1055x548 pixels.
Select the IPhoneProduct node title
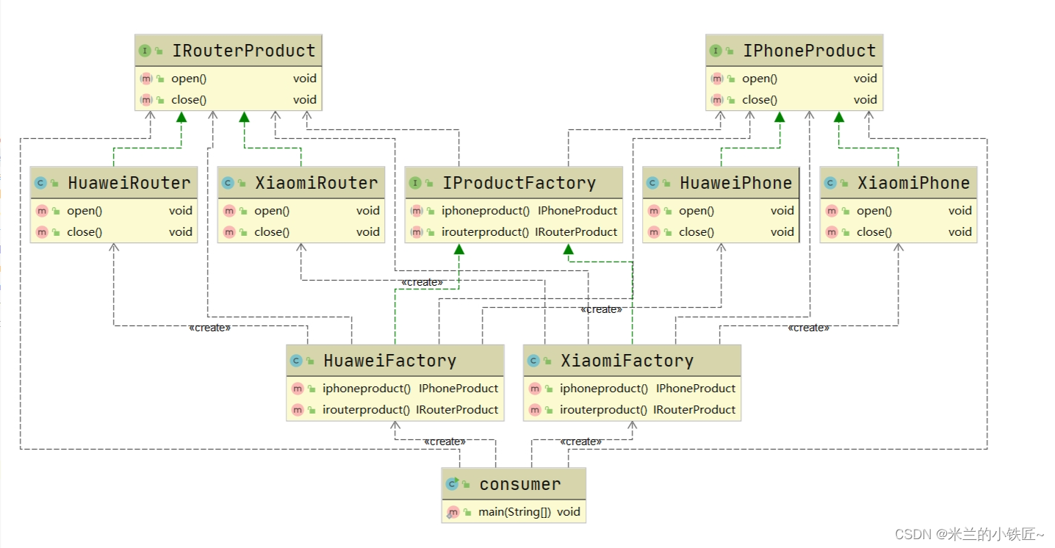click(809, 51)
